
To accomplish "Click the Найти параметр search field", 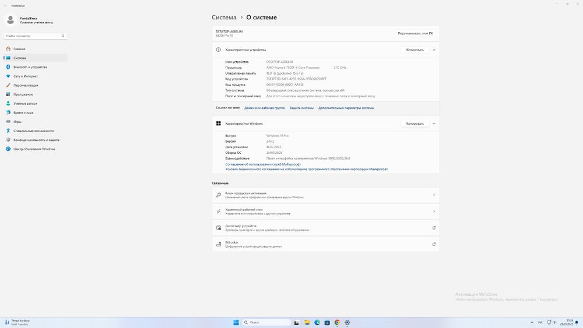I will pos(36,36).
